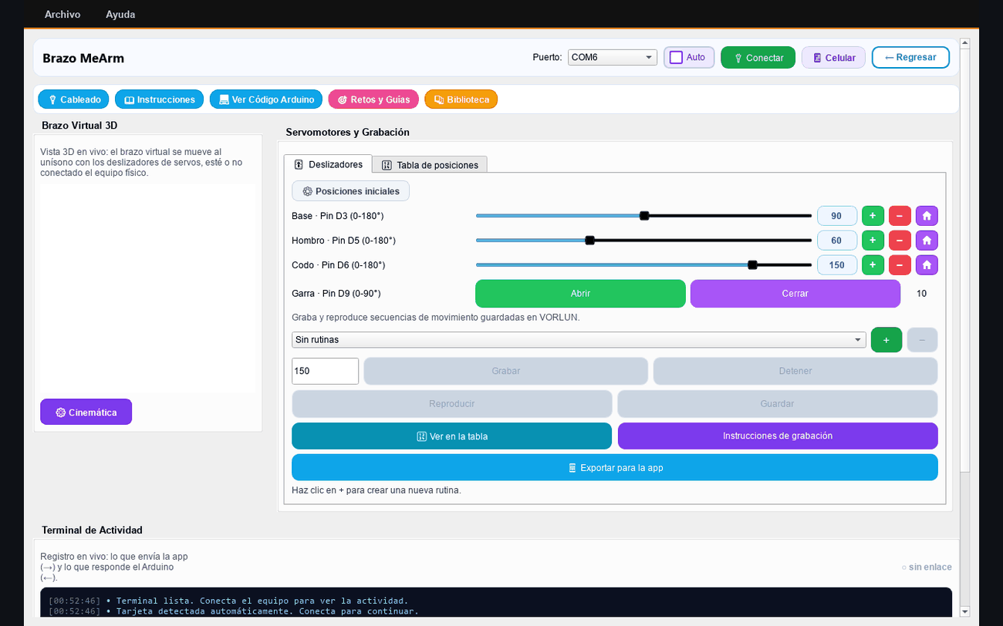Click the page vertical scrollbar
Viewport: 1003px width, 626px height.
pos(964,328)
